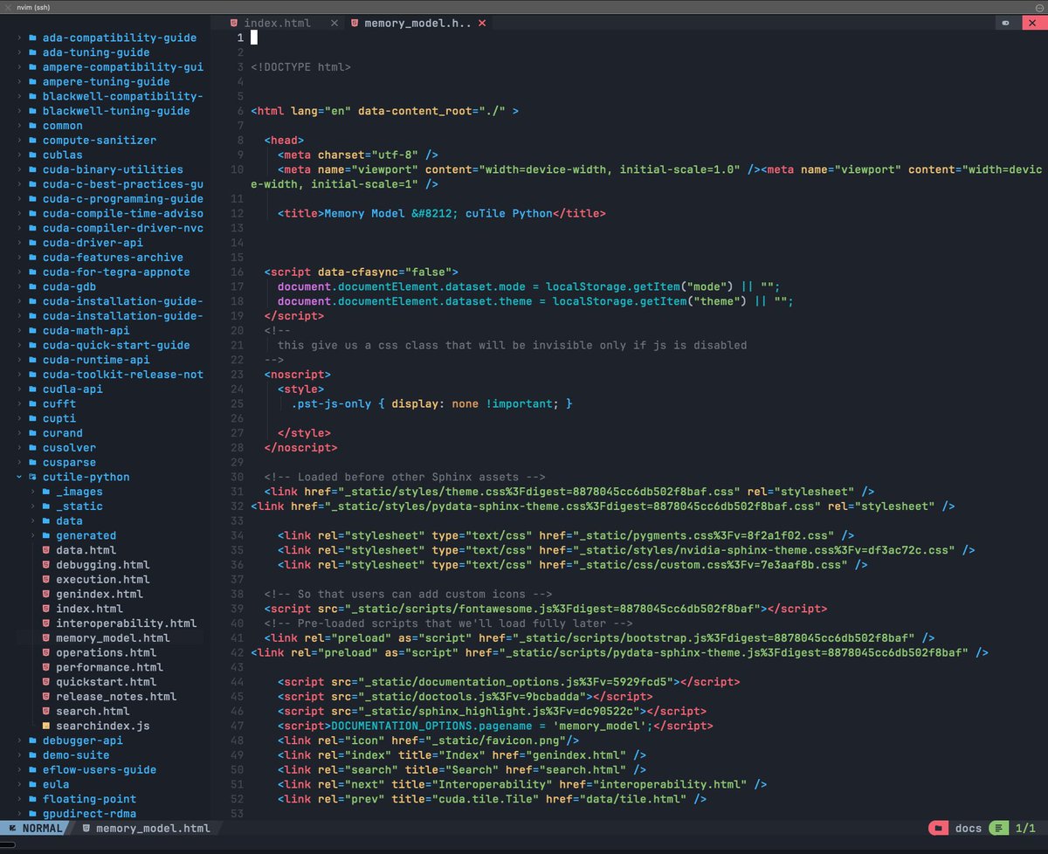Expand the cublas folder chevron

[19, 155]
